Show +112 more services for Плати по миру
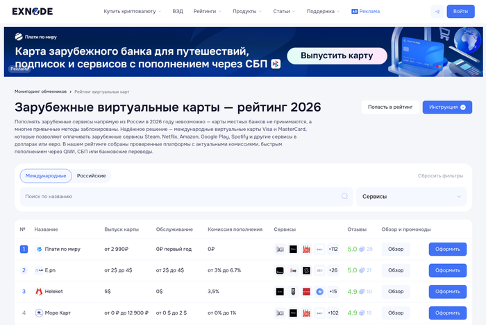 (x=333, y=249)
